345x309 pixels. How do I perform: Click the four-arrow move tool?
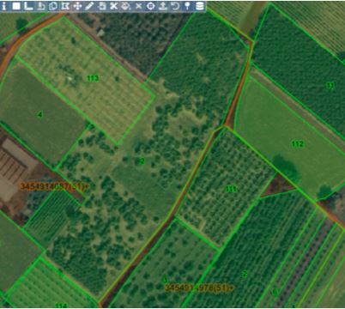pos(77,6)
